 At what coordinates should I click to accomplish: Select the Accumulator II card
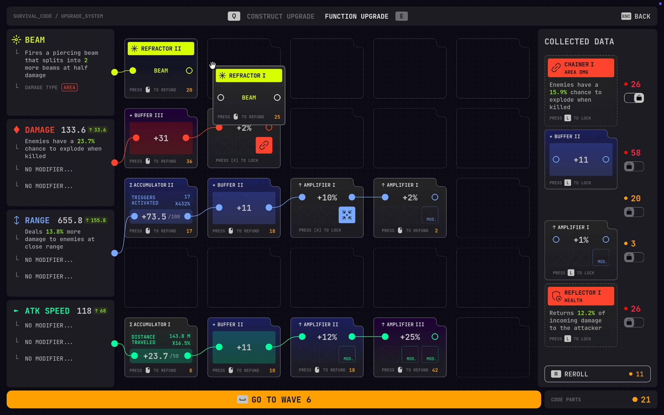tap(161, 208)
